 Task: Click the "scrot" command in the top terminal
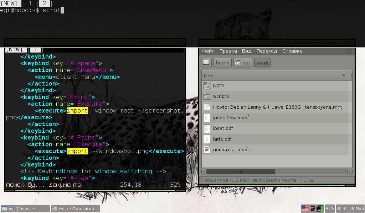tap(51, 10)
